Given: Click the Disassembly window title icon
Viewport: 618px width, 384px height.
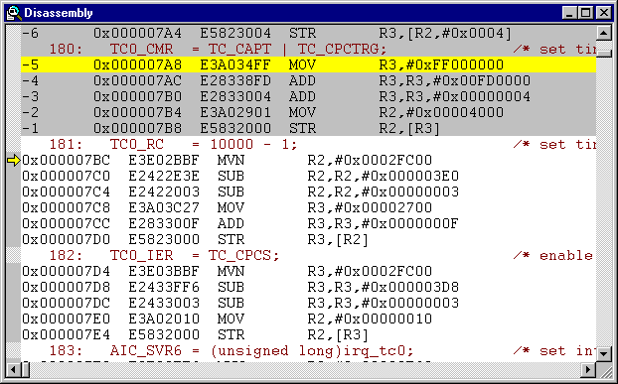Looking at the screenshot, I should 14,13.
